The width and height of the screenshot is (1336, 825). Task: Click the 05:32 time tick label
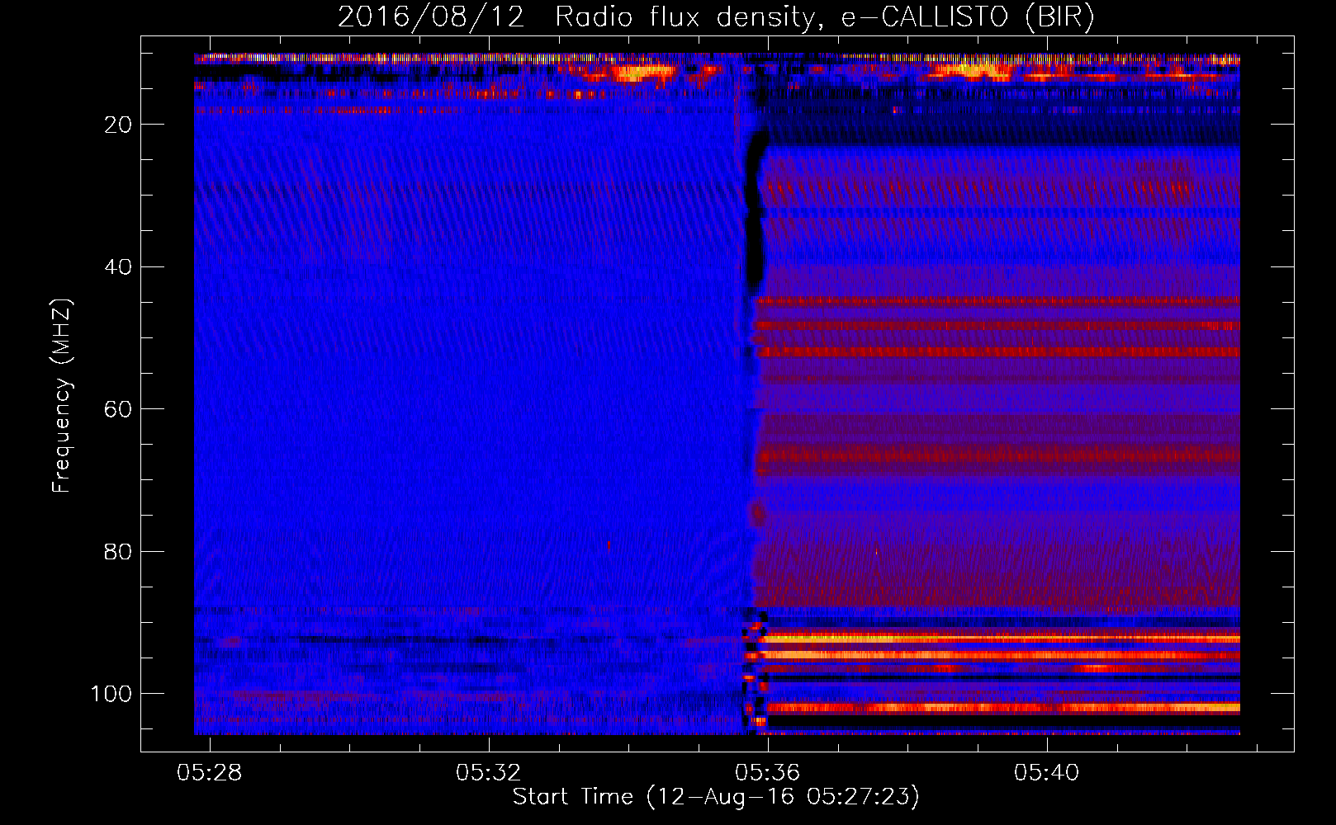[x=489, y=773]
